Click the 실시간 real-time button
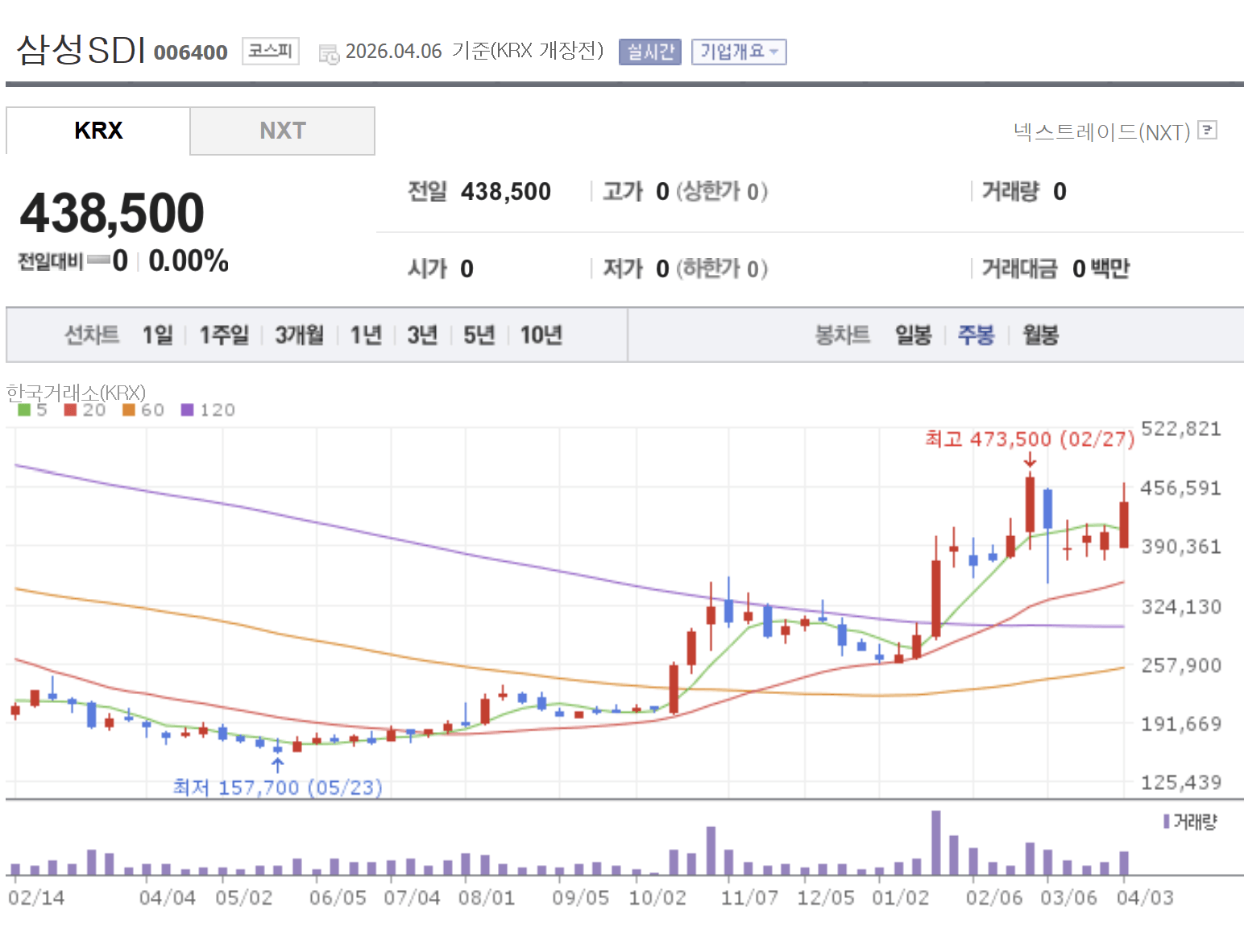The height and width of the screenshot is (940, 1244). (x=650, y=52)
